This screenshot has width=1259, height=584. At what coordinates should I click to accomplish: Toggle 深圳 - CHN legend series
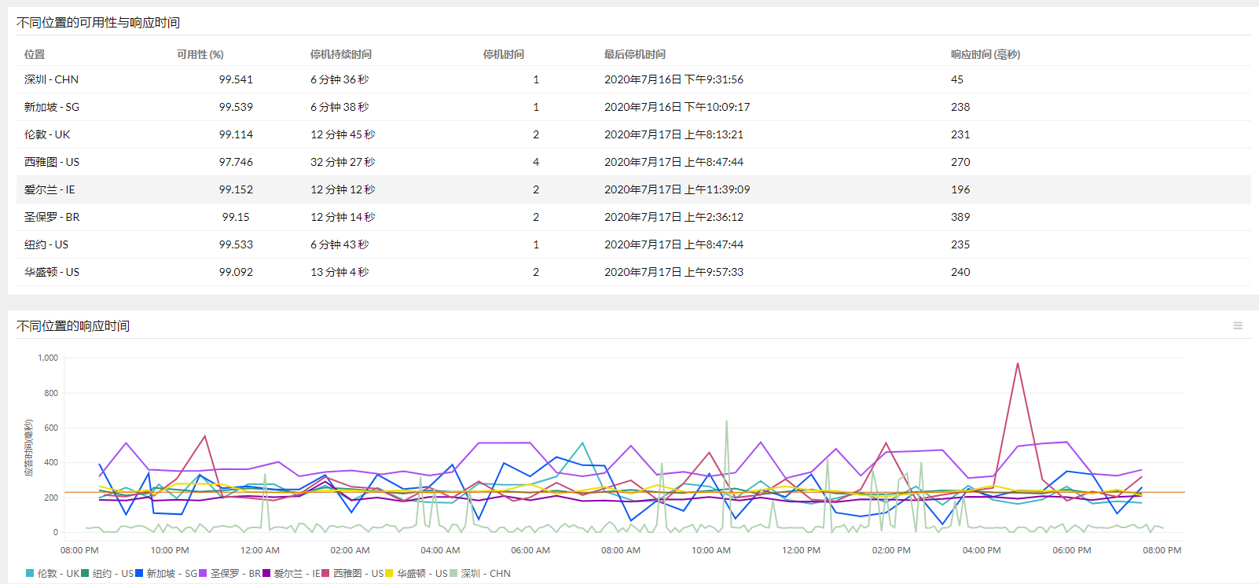[x=480, y=574]
